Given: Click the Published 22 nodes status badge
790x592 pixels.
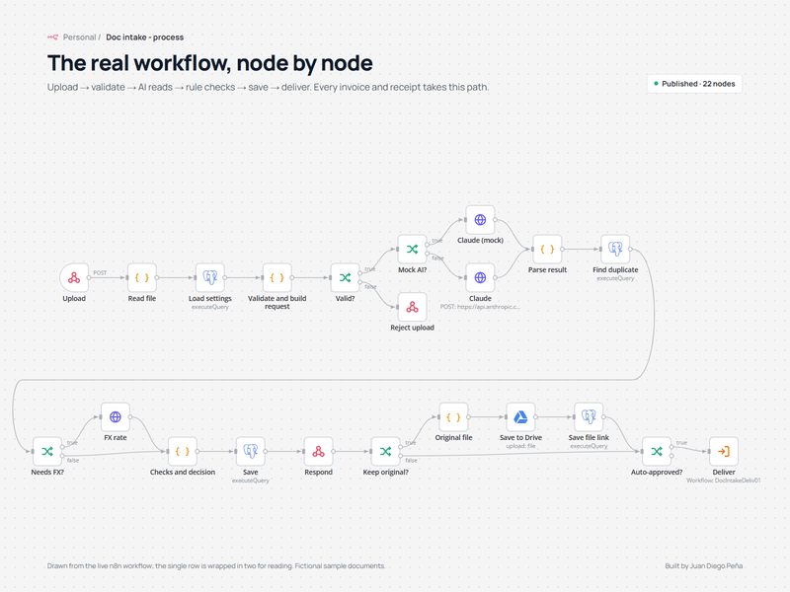Looking at the screenshot, I should 694,84.
